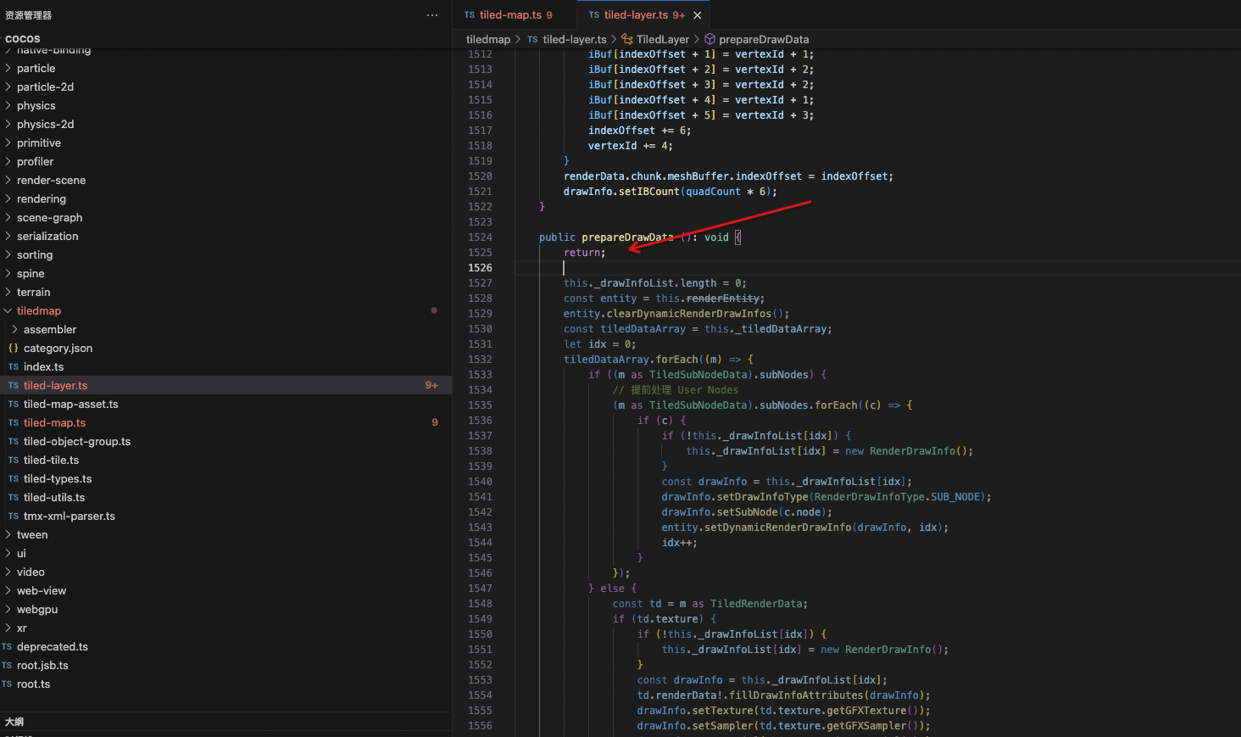This screenshot has width=1241, height=737.
Task: Expand the xr folder
Action: (225, 628)
